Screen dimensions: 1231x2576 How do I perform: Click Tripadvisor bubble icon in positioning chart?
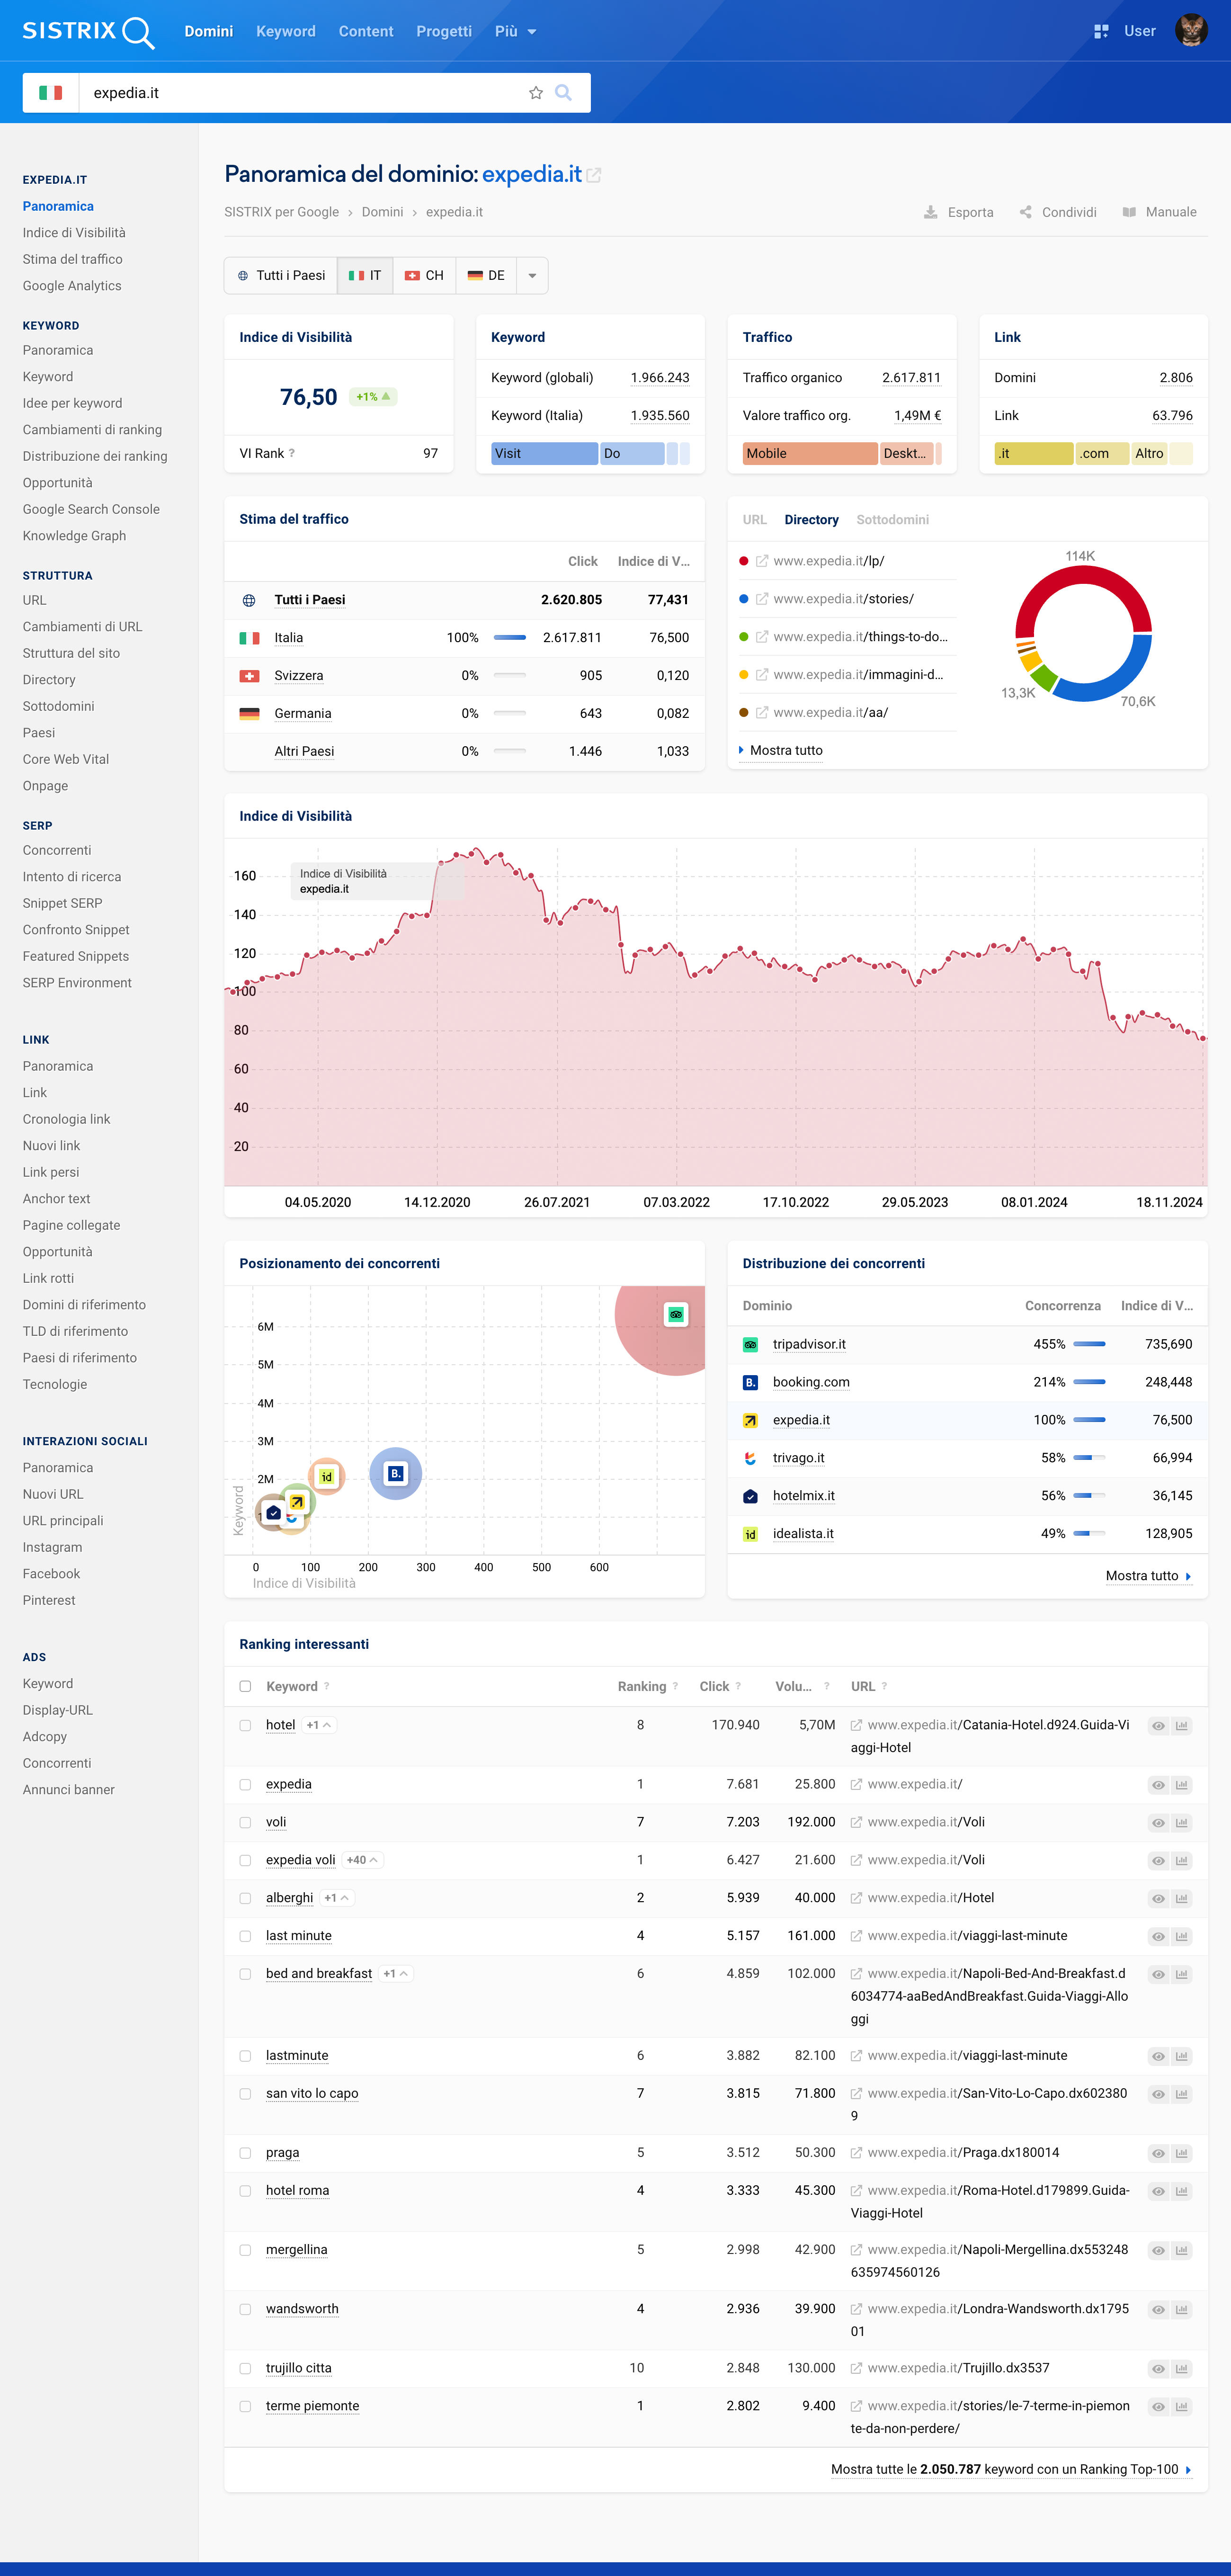click(x=676, y=1314)
